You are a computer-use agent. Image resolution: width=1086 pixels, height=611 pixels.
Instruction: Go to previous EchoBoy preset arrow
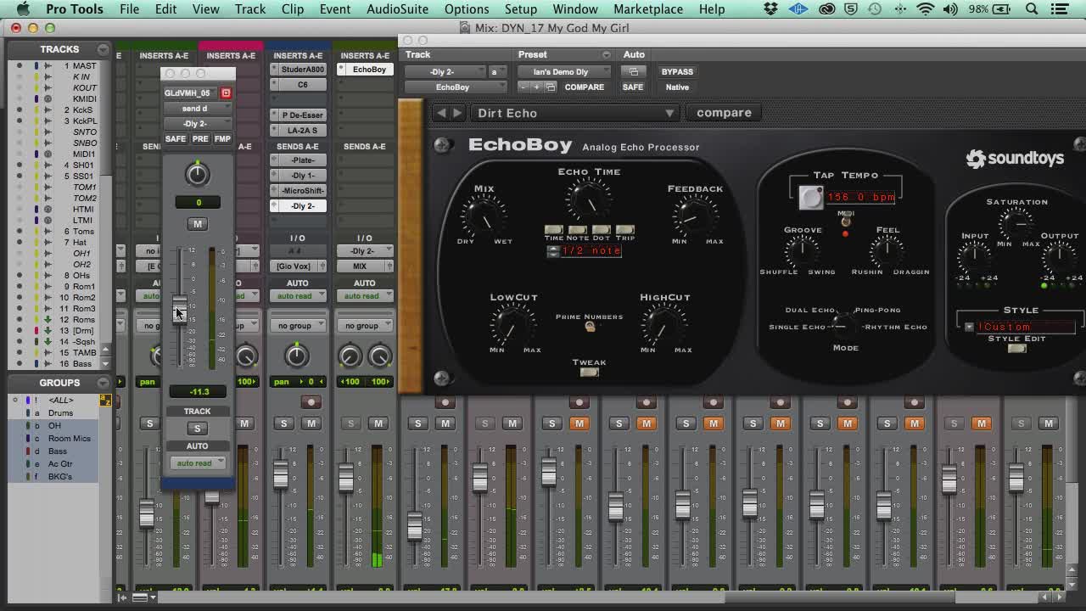pos(441,113)
